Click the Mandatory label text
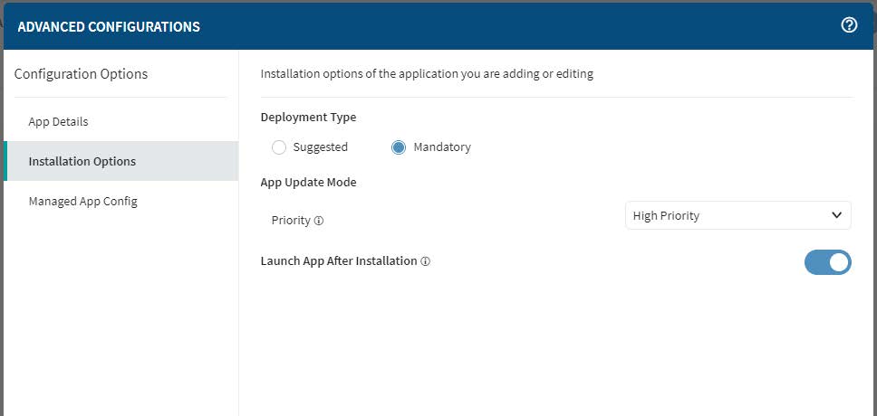This screenshot has width=877, height=416. pyautogui.click(x=442, y=147)
